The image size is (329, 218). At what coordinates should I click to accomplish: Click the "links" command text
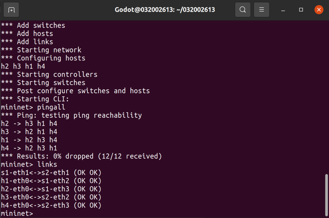click(x=47, y=165)
